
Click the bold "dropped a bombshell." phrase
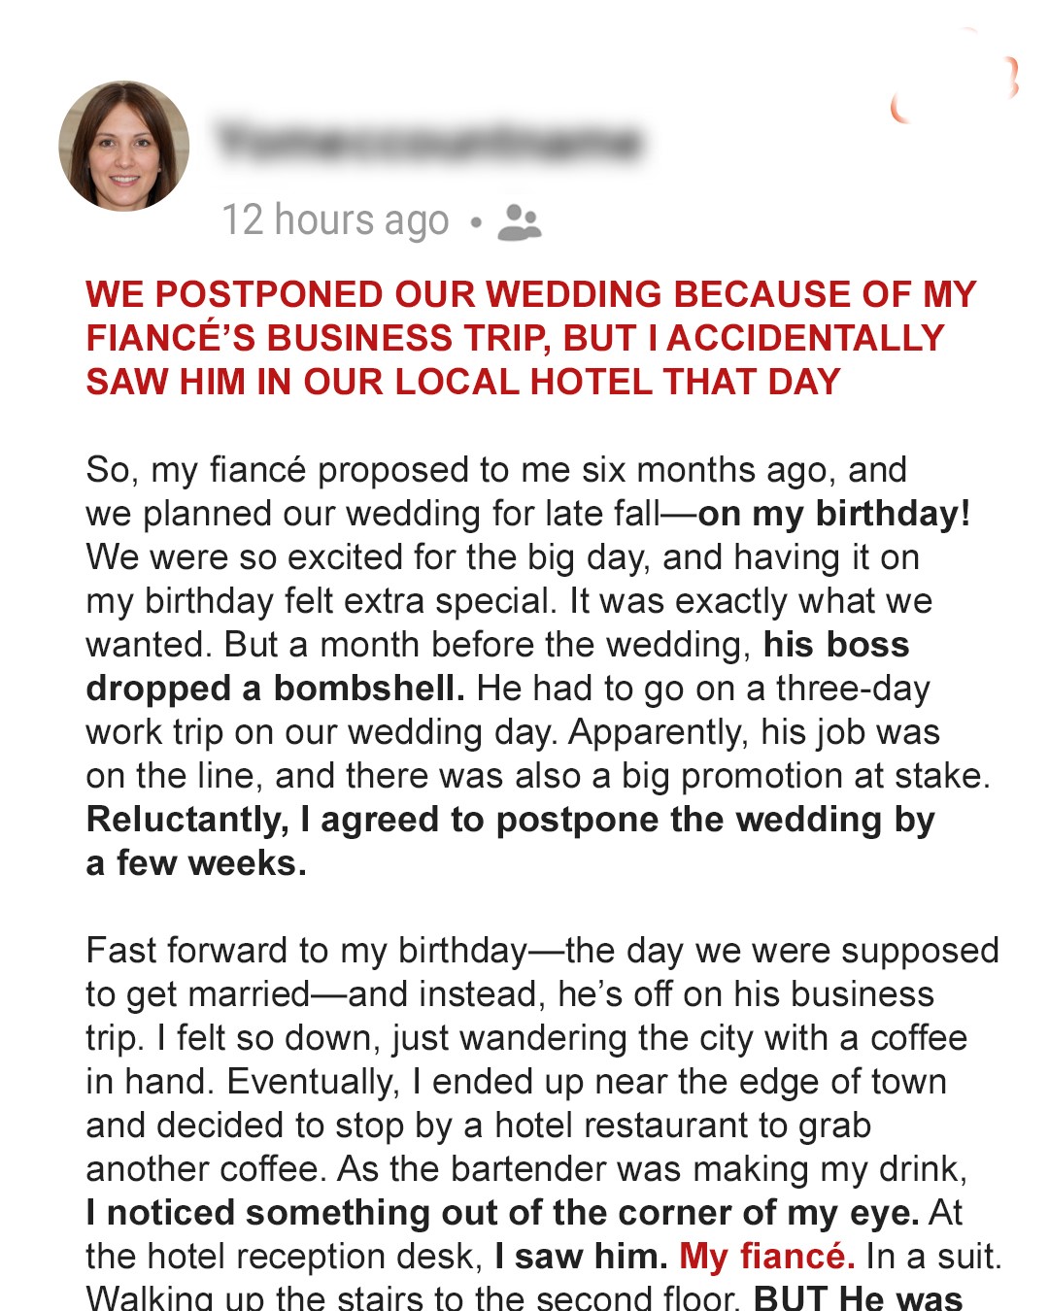tap(275, 689)
